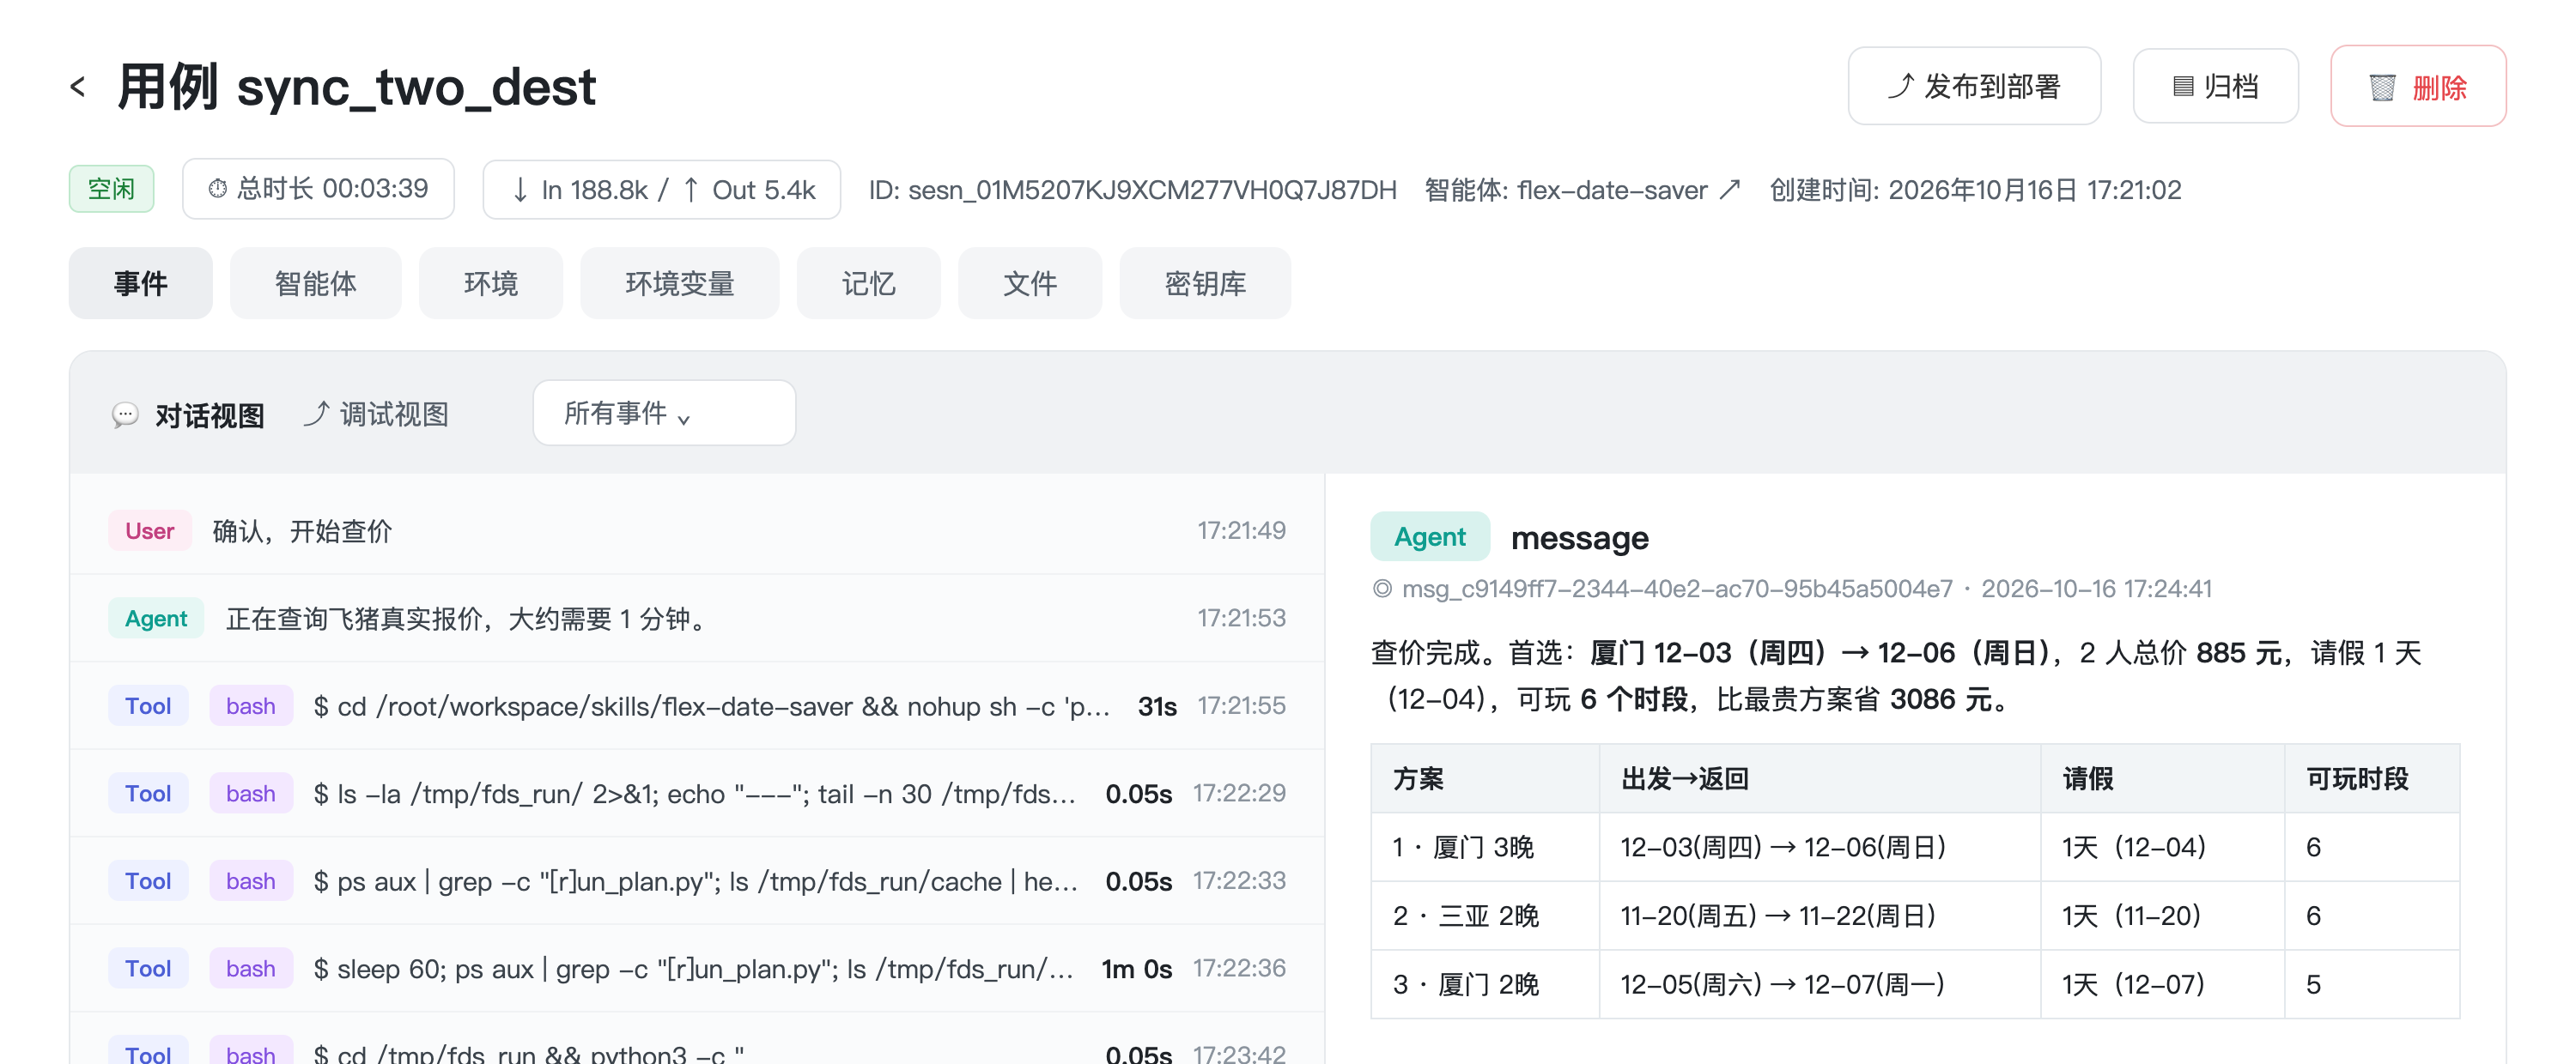Open the 环境变量 tab
The image size is (2576, 1064).
(x=679, y=284)
